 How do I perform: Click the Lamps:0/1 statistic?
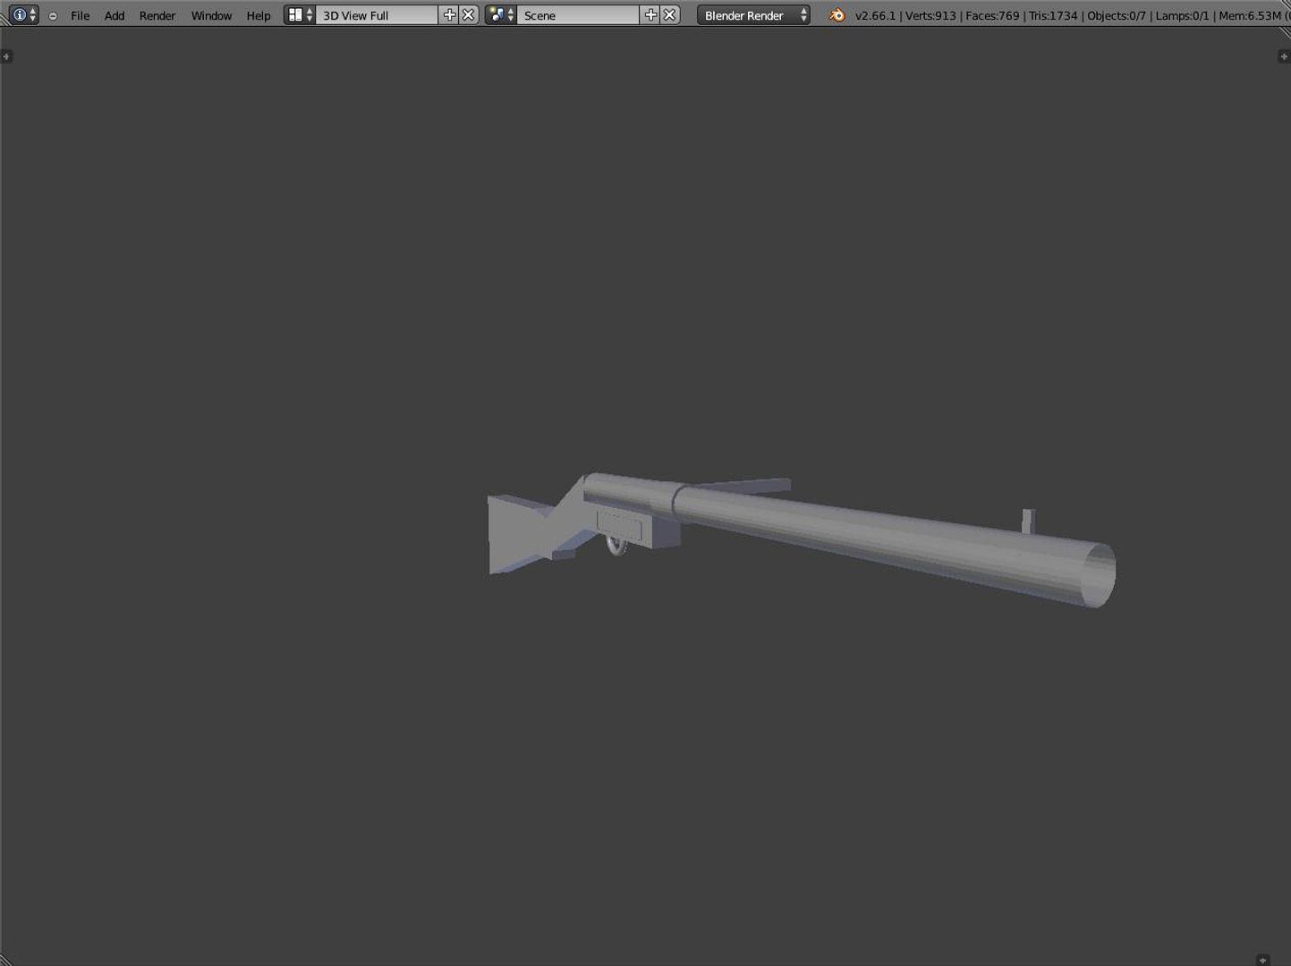1182,15
